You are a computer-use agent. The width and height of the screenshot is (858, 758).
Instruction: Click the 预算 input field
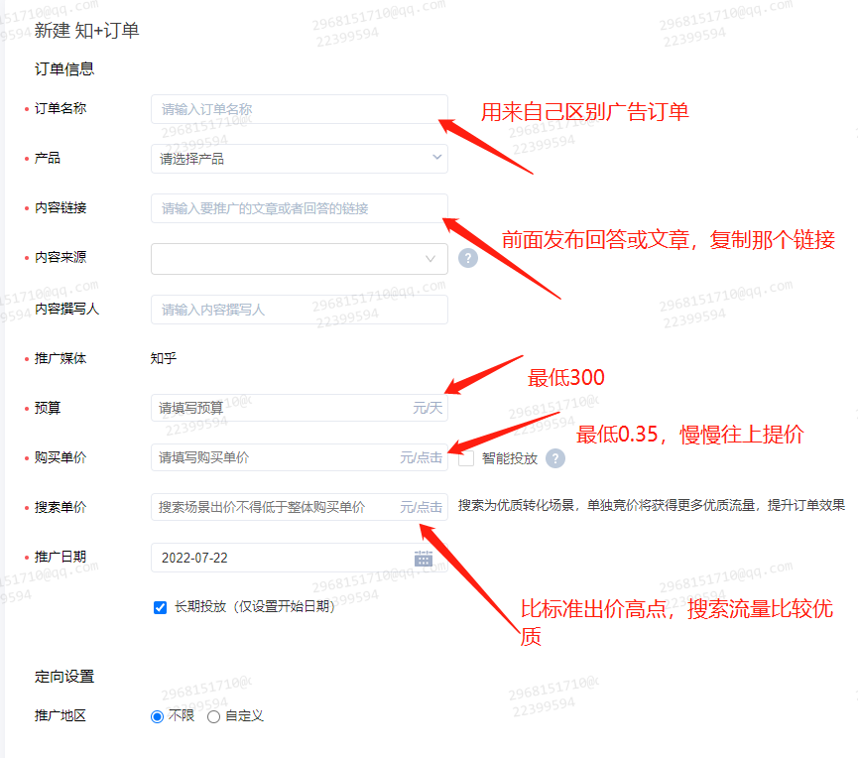tap(300, 408)
